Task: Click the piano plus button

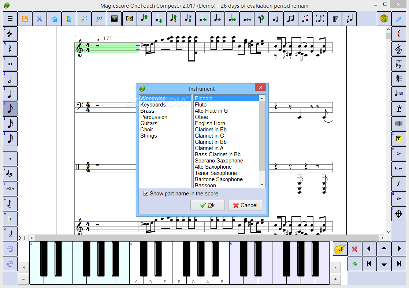Action: (335, 279)
